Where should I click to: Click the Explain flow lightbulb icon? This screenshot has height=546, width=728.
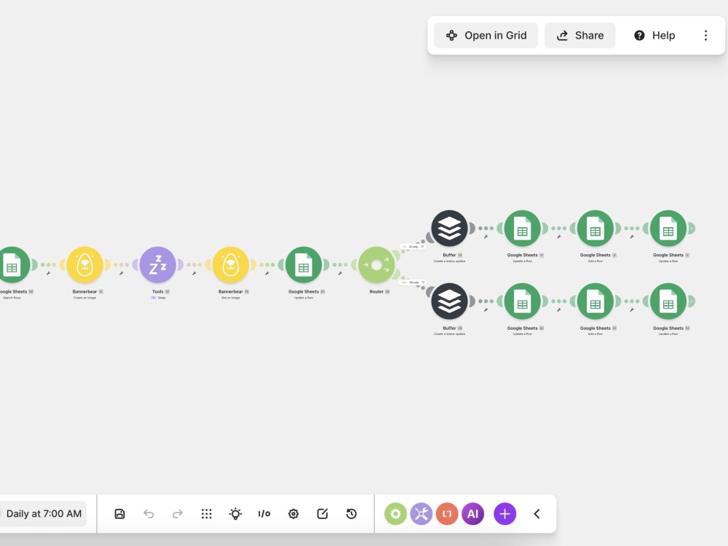(x=235, y=513)
